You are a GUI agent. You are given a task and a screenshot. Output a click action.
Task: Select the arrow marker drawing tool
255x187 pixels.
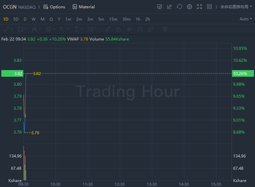coord(62,29)
